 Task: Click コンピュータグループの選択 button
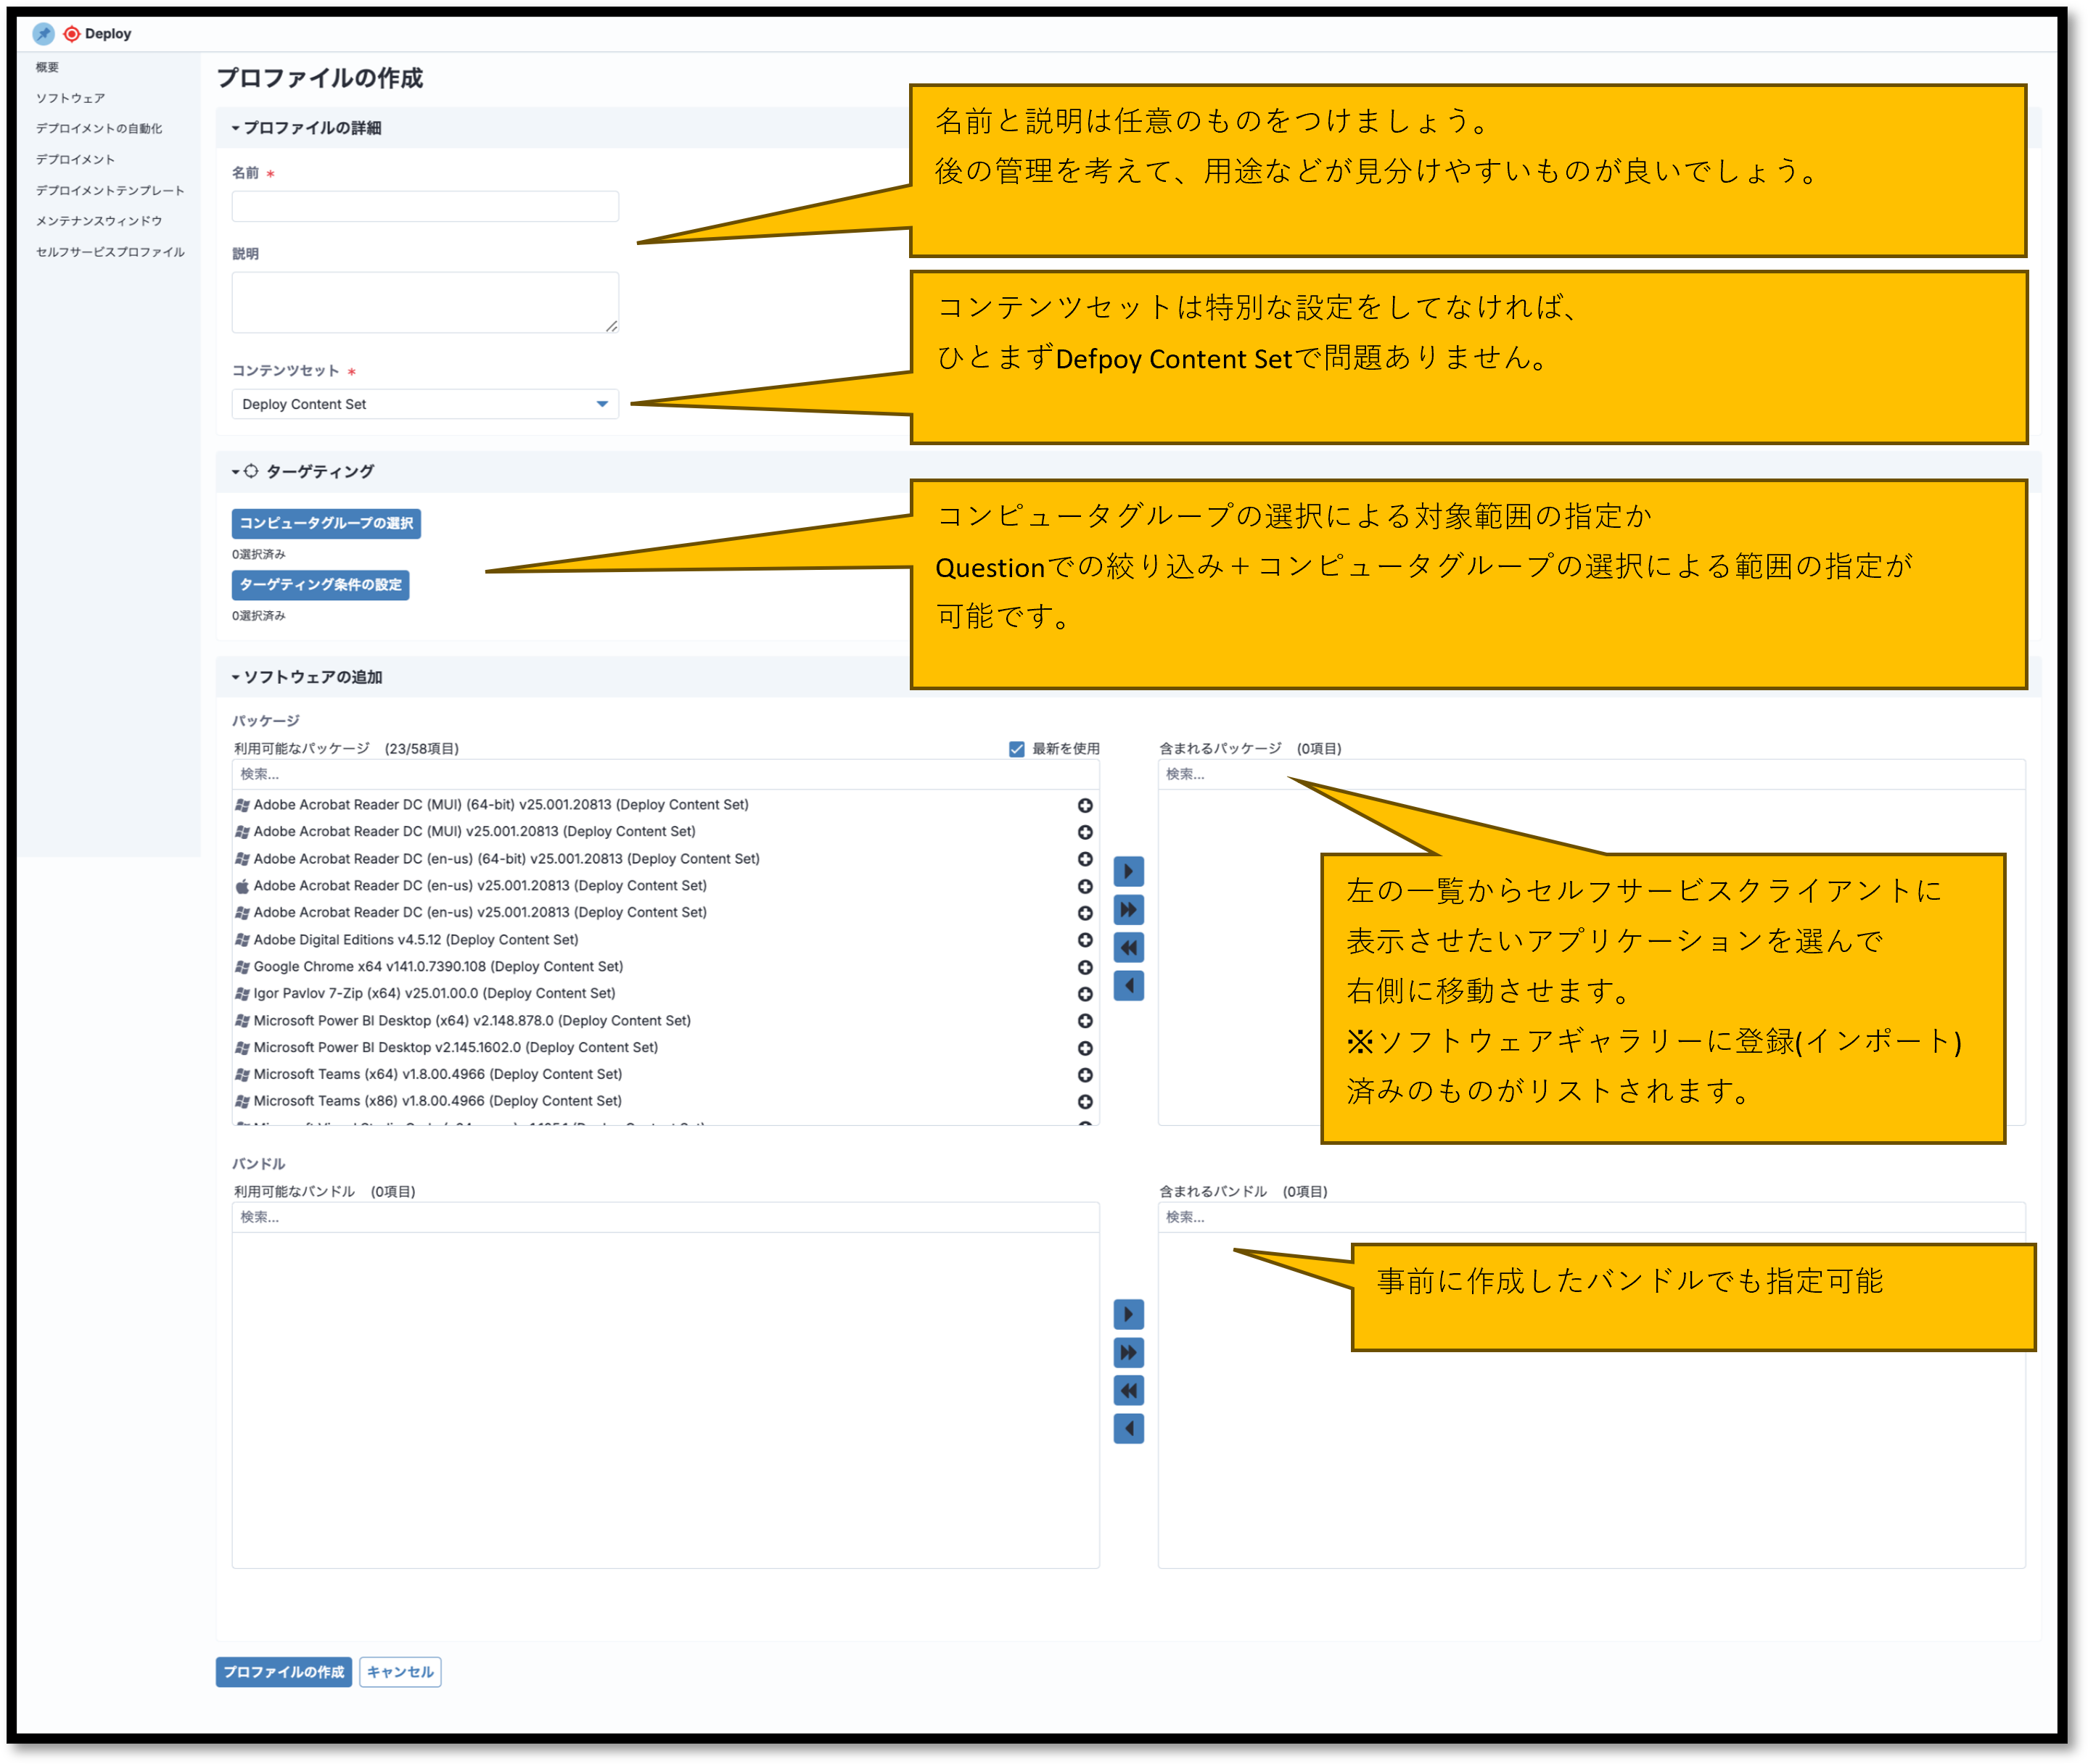coord(326,523)
